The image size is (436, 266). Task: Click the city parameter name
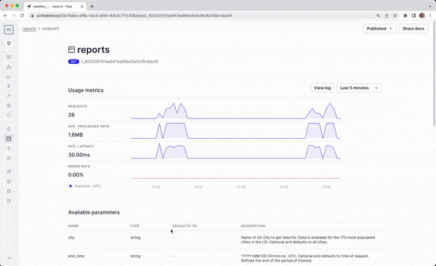(x=71, y=238)
